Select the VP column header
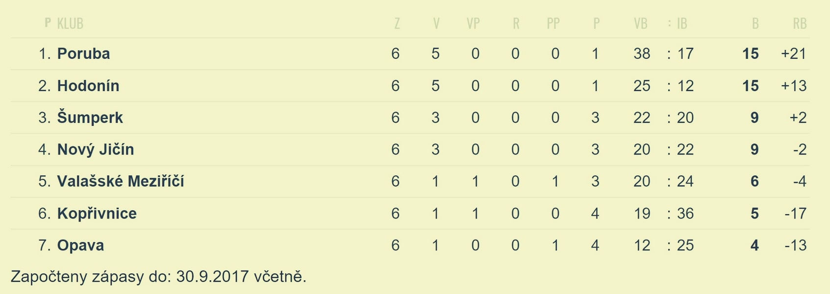 point(473,23)
